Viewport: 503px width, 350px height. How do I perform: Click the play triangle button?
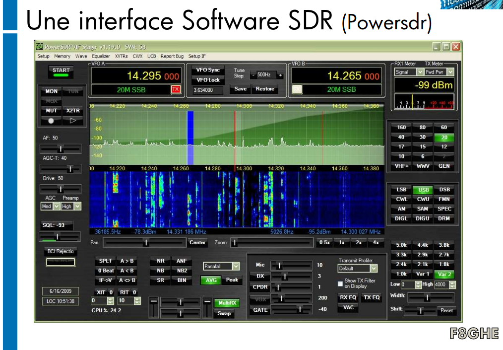72,120
